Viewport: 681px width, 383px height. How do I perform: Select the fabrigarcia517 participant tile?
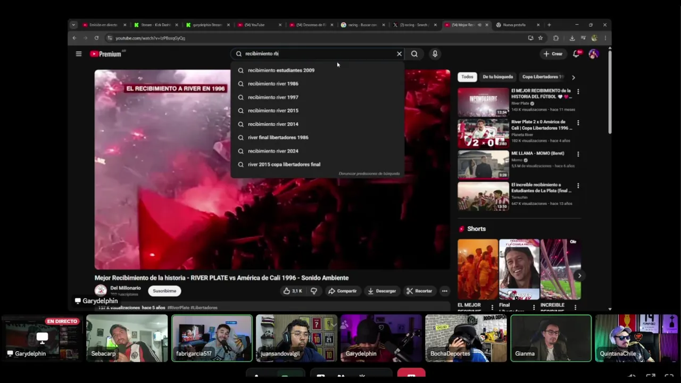click(212, 338)
